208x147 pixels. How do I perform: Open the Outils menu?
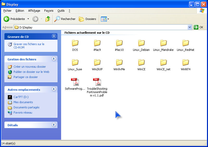[x=61, y=11]
